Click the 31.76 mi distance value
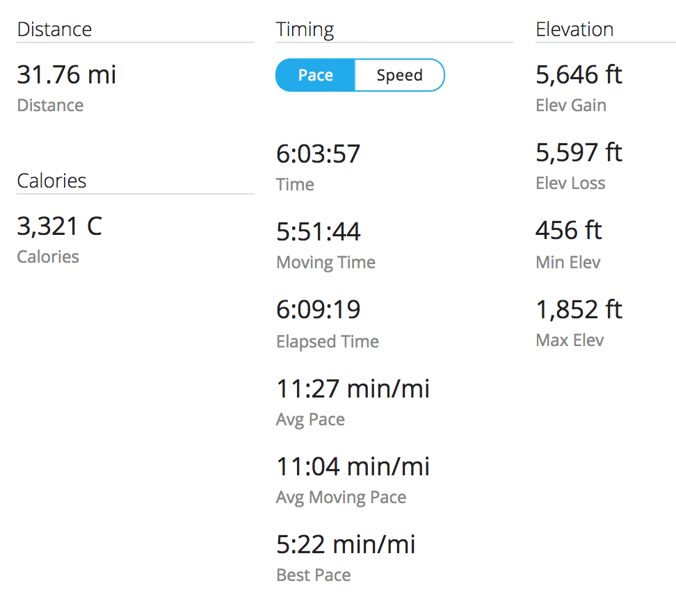676x606 pixels. pyautogui.click(x=67, y=74)
